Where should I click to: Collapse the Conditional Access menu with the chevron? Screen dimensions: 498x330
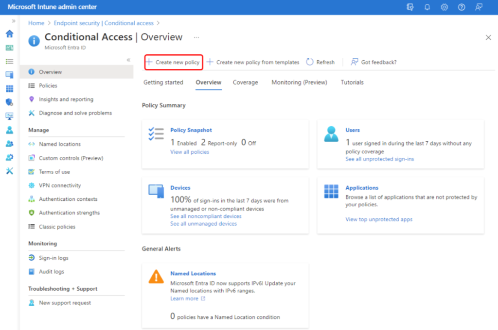click(128, 60)
